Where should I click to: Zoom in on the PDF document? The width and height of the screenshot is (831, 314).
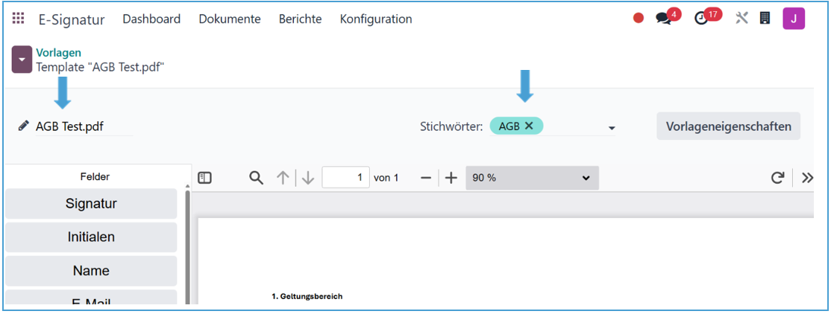451,178
